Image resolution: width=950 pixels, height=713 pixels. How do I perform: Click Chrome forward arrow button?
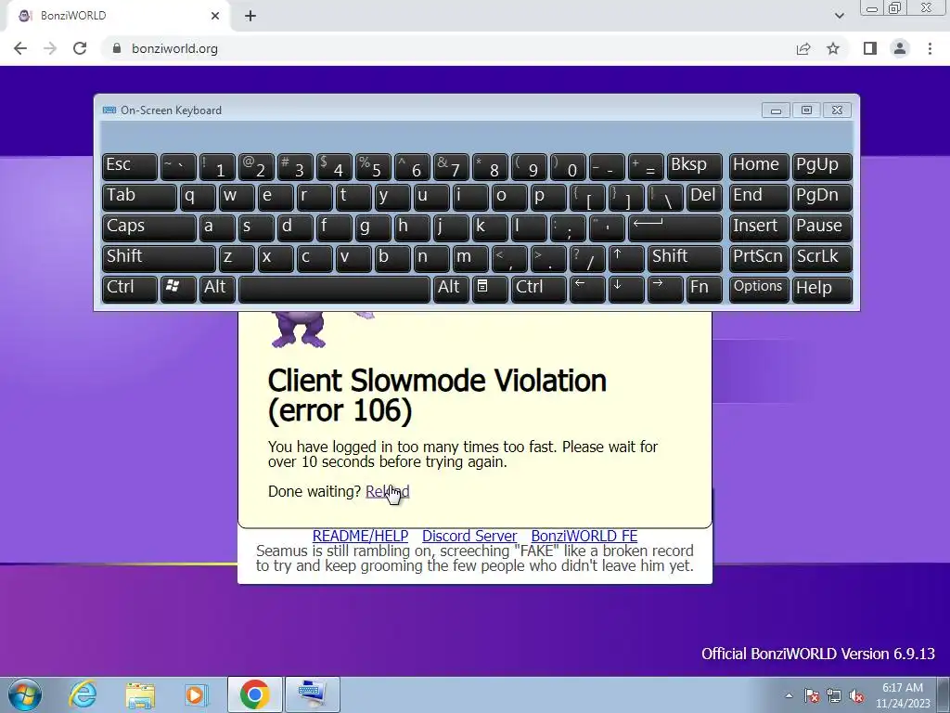click(50, 48)
